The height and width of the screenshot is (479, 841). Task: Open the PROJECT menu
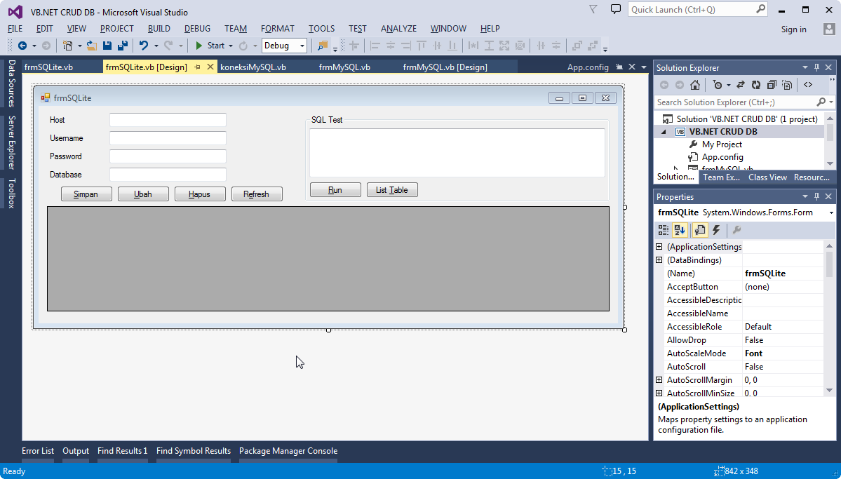coord(116,29)
